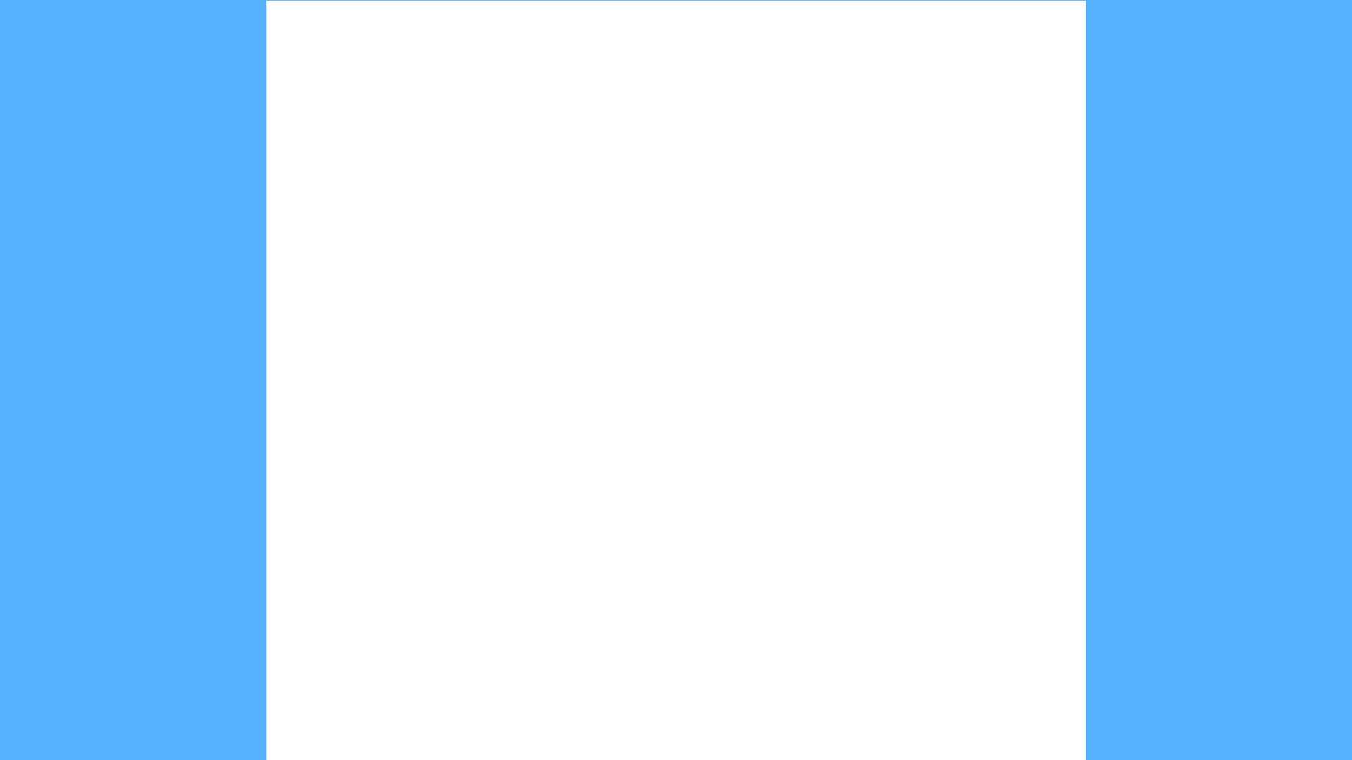Click the blue margin right of page
1352x760 pixels.
click(1219, 380)
